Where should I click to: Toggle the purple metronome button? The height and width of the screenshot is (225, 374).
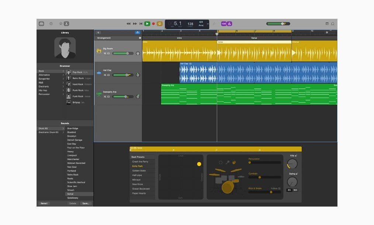click(229, 24)
